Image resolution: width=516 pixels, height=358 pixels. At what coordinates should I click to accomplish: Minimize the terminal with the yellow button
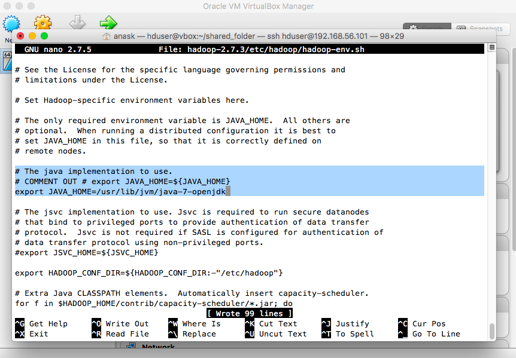pos(32,36)
